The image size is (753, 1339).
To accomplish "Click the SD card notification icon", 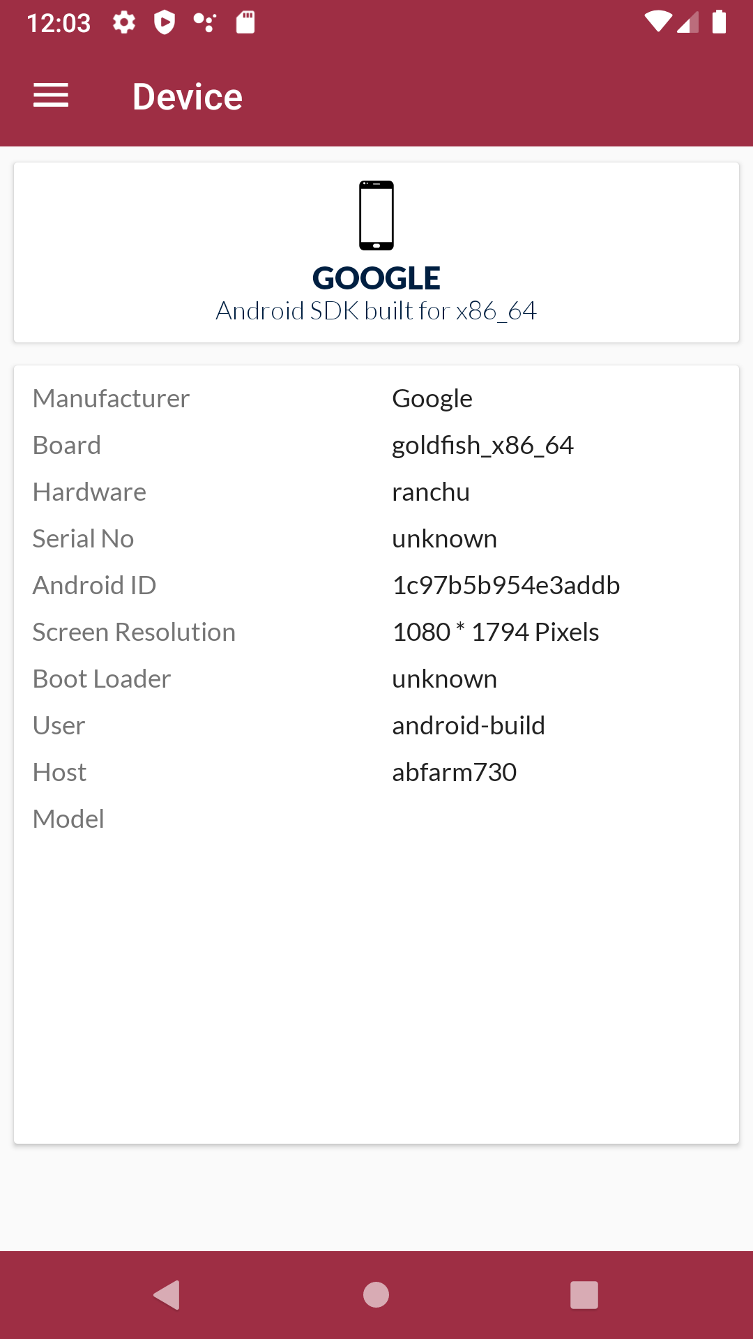I will click(245, 23).
